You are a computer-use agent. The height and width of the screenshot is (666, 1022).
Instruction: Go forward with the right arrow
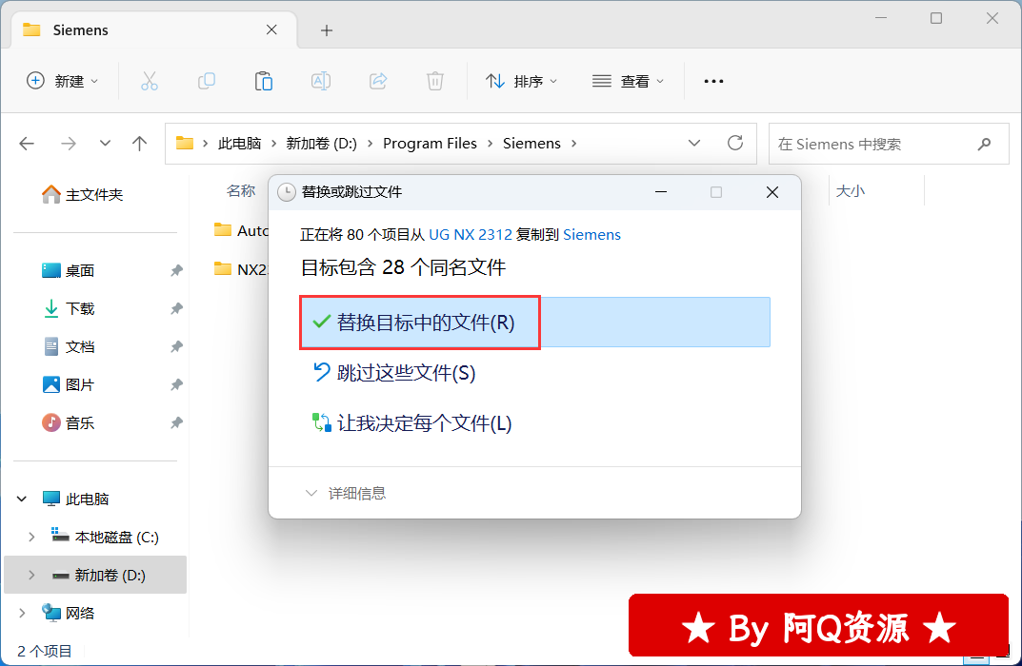click(68, 144)
